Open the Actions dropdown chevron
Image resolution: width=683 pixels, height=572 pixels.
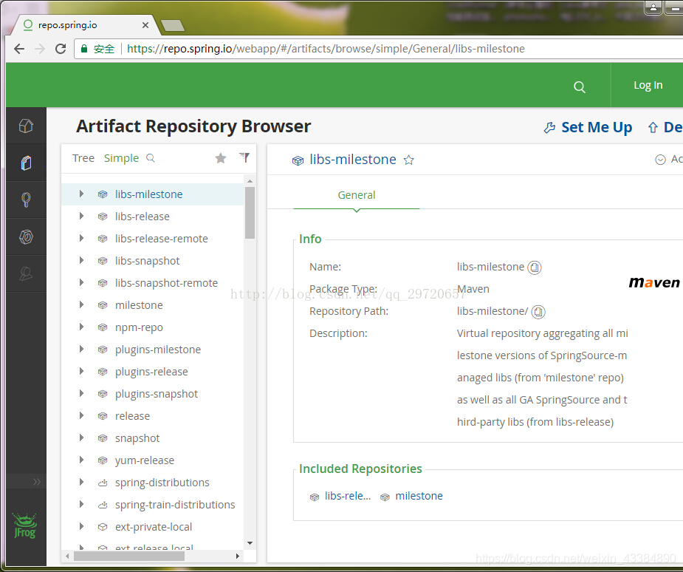(660, 160)
